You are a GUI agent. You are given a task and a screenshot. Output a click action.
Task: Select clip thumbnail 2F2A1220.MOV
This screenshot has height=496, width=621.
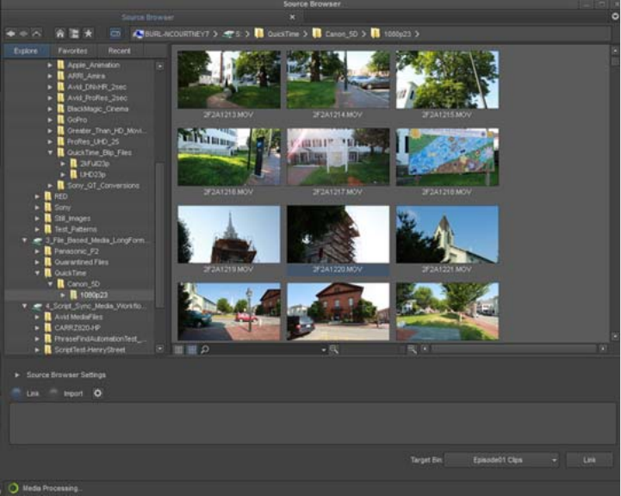338,234
